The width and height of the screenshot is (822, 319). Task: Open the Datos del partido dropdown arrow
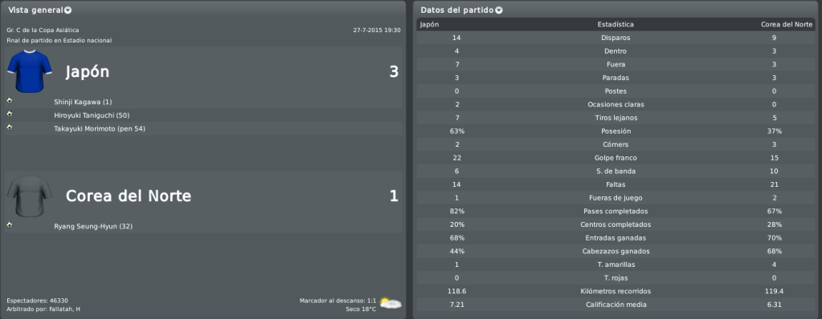pyautogui.click(x=498, y=10)
